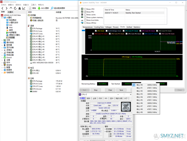The height and width of the screenshot is (141, 187).
Task: Open the 工具(T) menu
Action: [34, 5]
